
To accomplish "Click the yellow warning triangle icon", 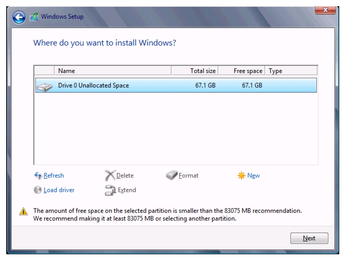I will (x=23, y=211).
